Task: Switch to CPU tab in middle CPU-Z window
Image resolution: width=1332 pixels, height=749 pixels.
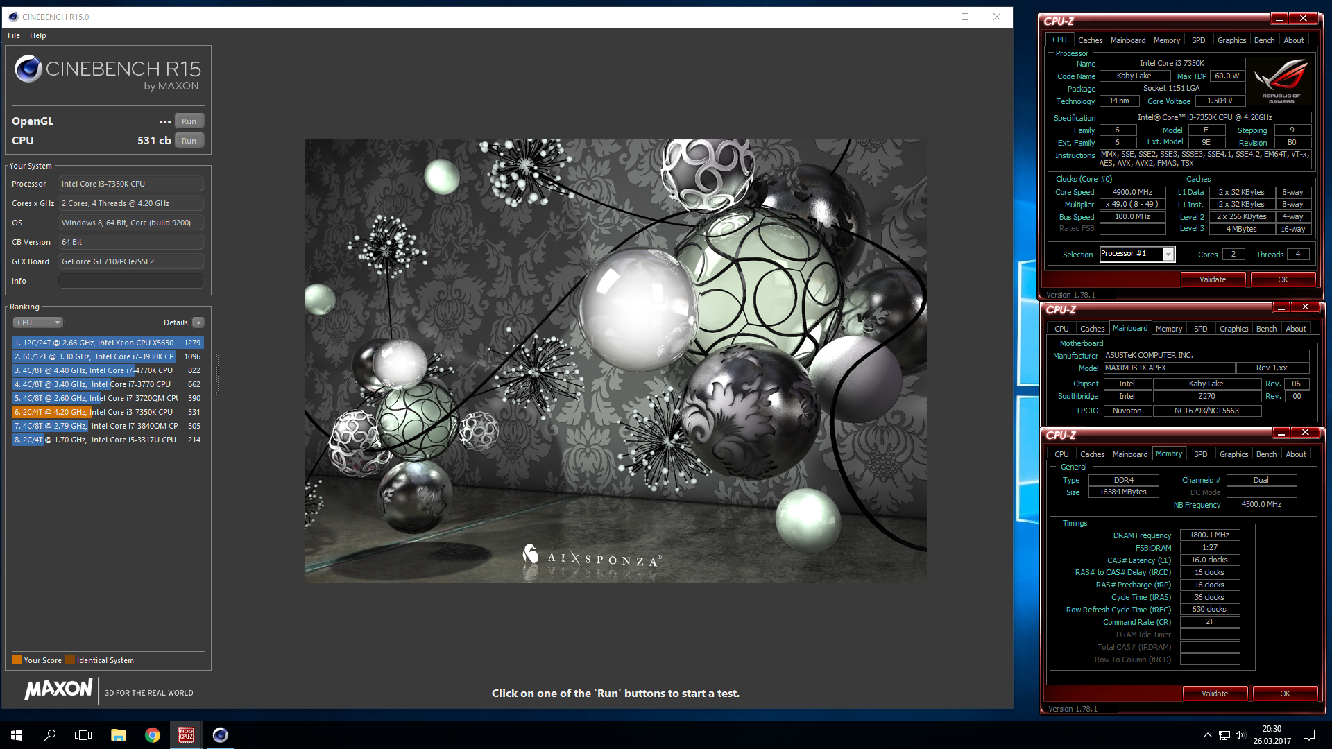Action: (x=1061, y=329)
